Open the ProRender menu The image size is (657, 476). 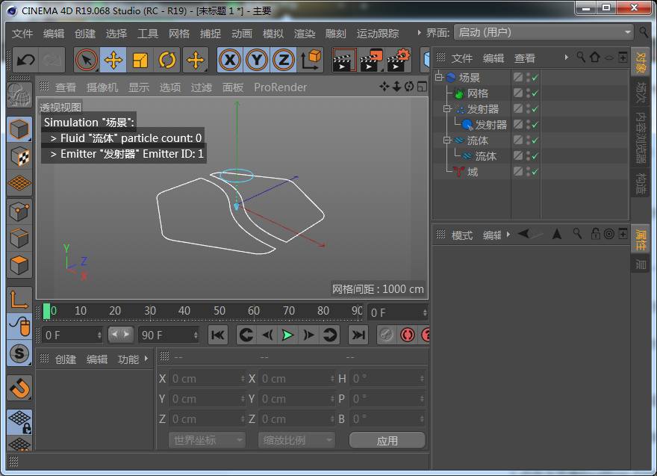pyautogui.click(x=281, y=87)
